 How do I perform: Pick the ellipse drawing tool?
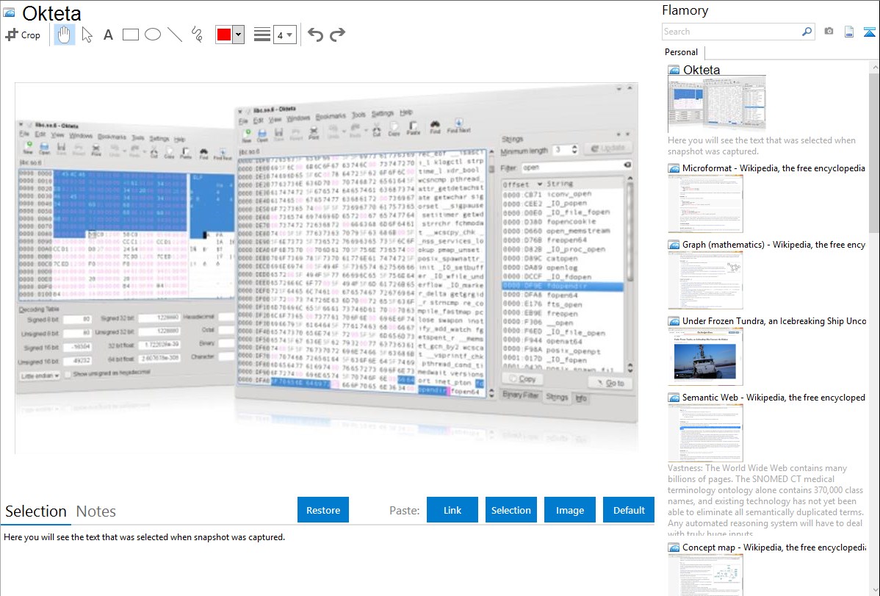click(153, 35)
